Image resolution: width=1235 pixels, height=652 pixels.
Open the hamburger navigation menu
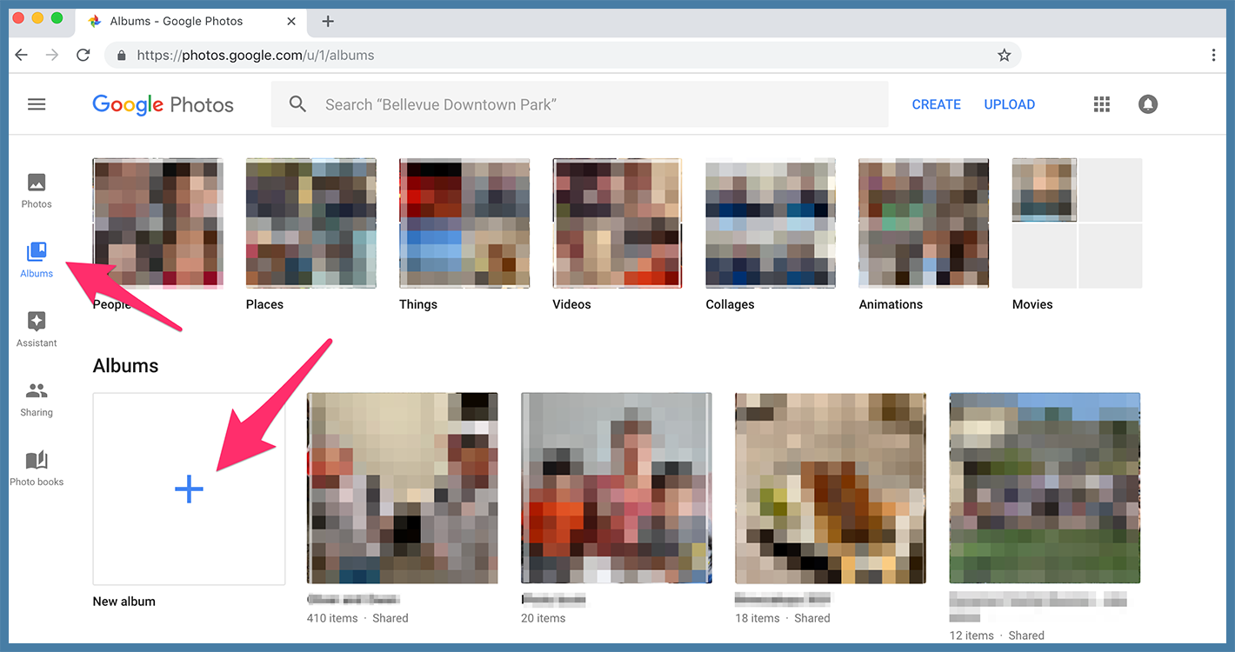(37, 103)
